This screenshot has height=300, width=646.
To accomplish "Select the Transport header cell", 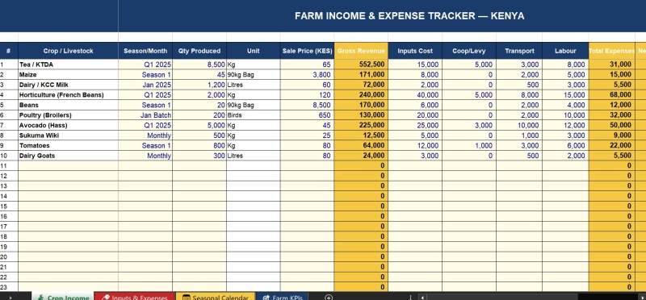I will pos(519,51).
